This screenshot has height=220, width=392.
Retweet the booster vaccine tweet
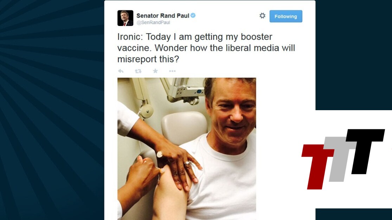pyautogui.click(x=138, y=71)
